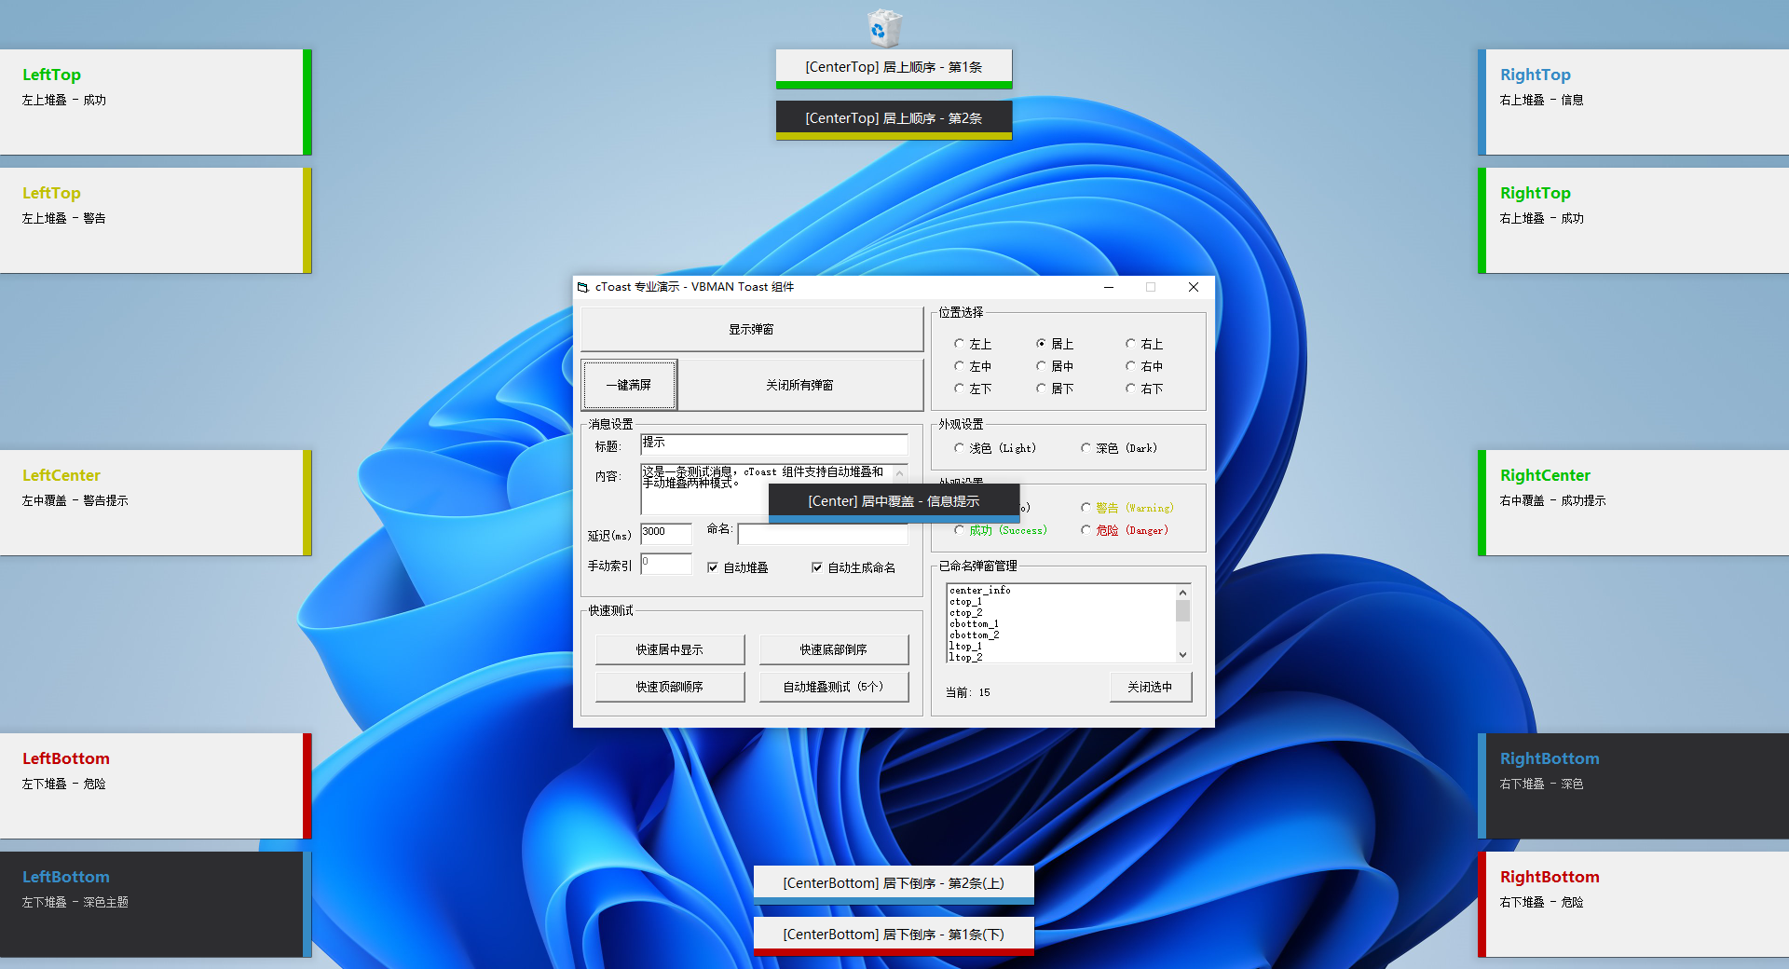Open the Recycle Bin desktop icon
This screenshot has width=1789, height=969.
pos(883,28)
